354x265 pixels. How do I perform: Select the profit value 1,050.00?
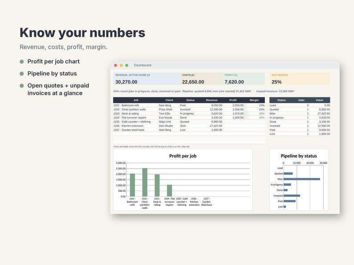coord(238,117)
